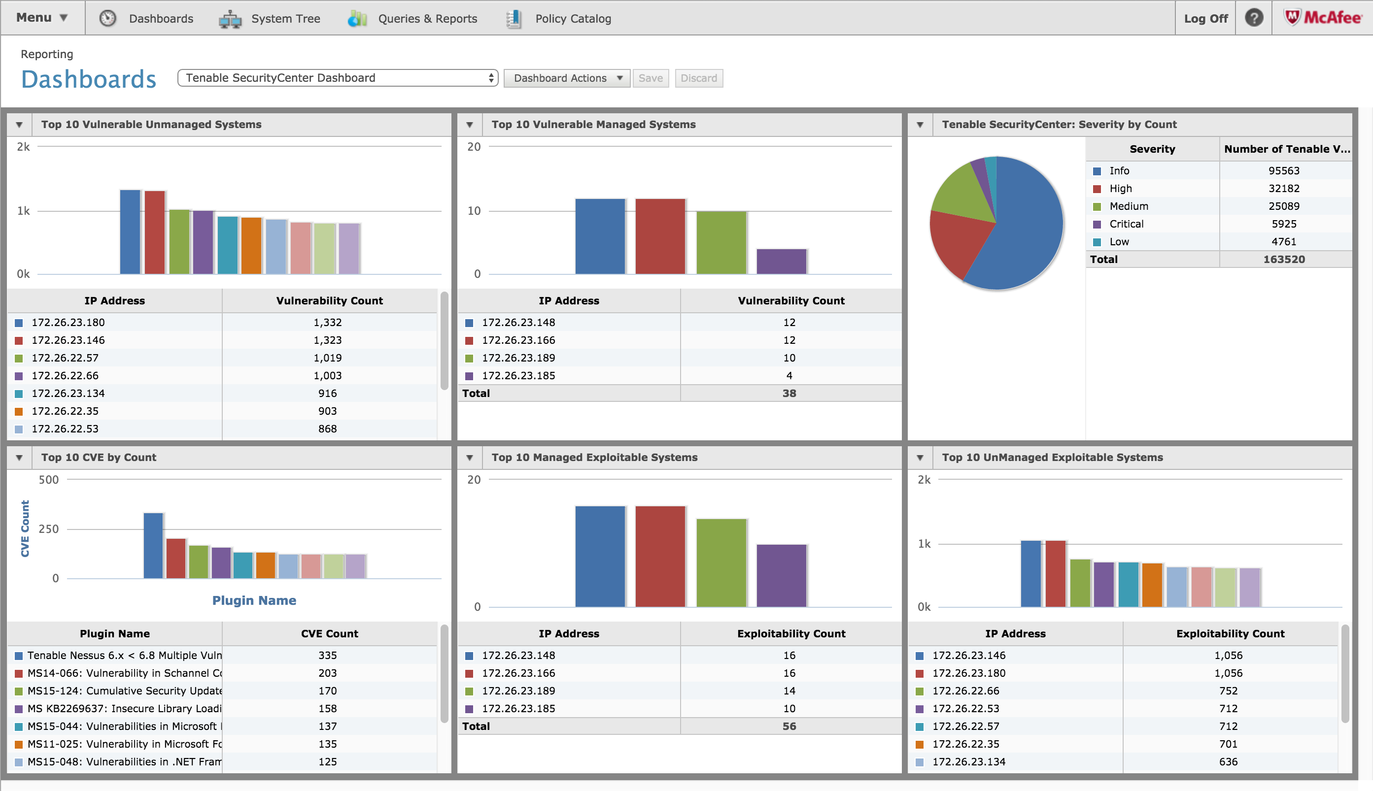The image size is (1373, 791).
Task: Click the System Tree network icon
Action: 231,19
